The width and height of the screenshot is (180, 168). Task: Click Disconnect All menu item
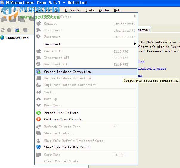pos(86,58)
